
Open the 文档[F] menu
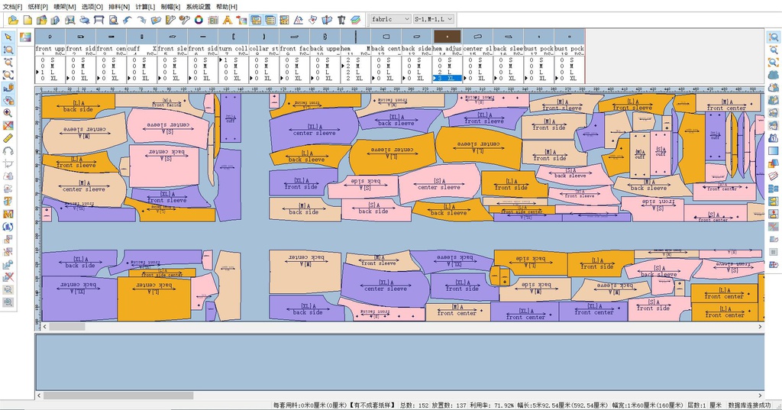point(12,6)
